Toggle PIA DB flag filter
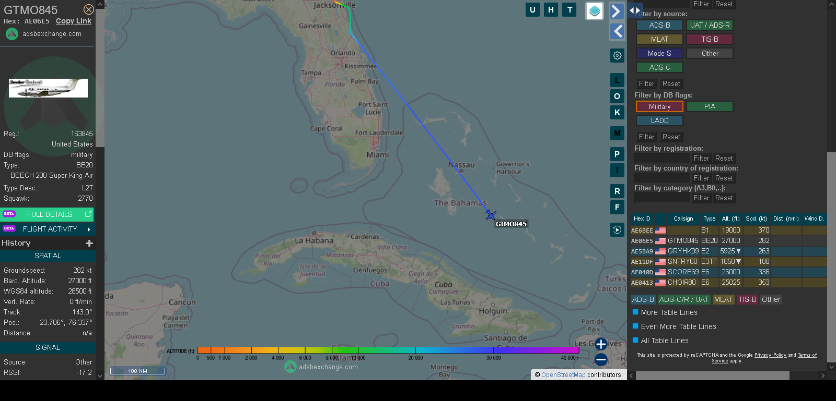 (710, 106)
